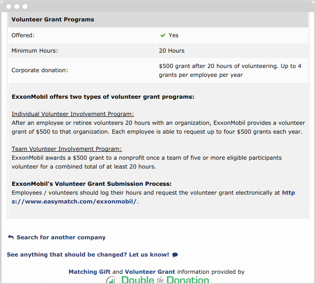The height and width of the screenshot is (284, 315).
Task: Click Individual Volunteer Involvement Program heading
Action: [73, 114]
